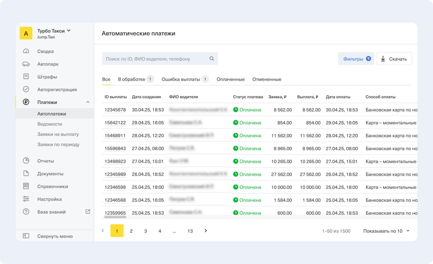Open База знаний external link icon

click(88, 212)
